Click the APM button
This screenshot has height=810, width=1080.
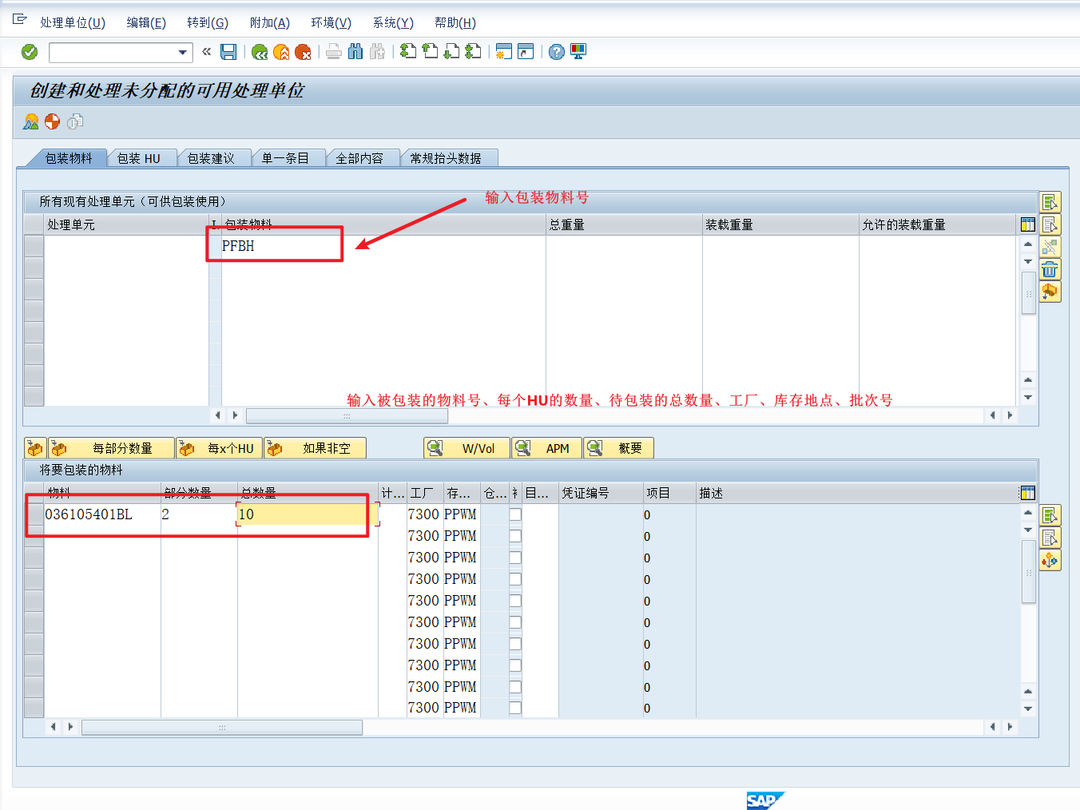pyautogui.click(x=547, y=448)
